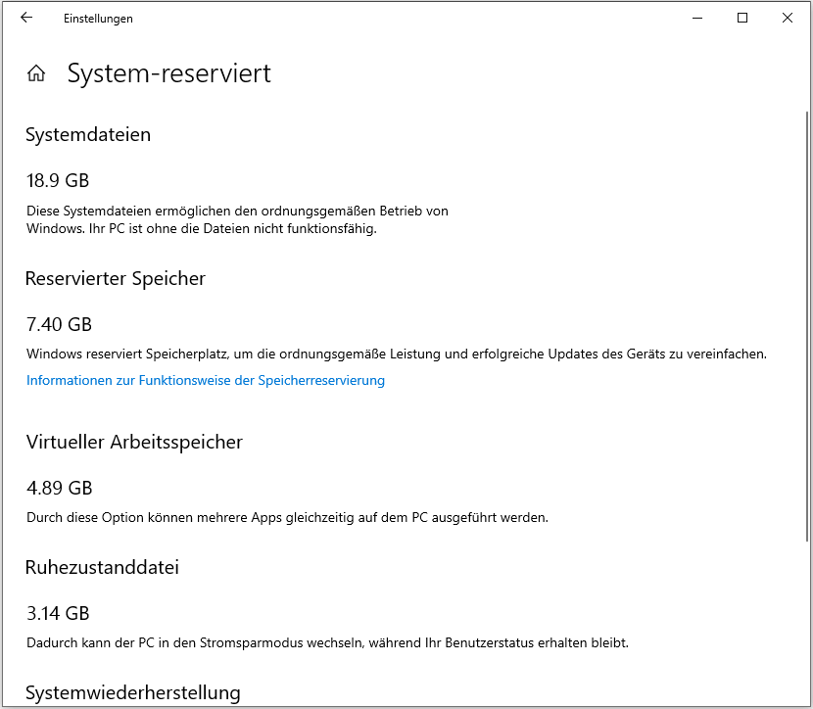Close the Einstellungen window
The image size is (813, 709).
[x=787, y=18]
